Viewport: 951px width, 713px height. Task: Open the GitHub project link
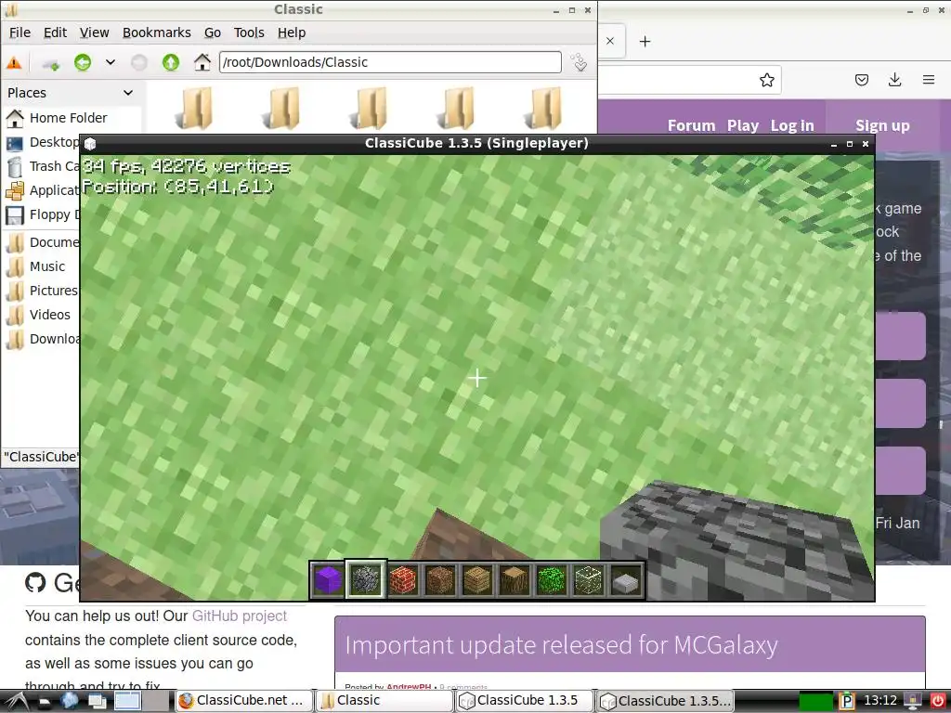point(239,616)
